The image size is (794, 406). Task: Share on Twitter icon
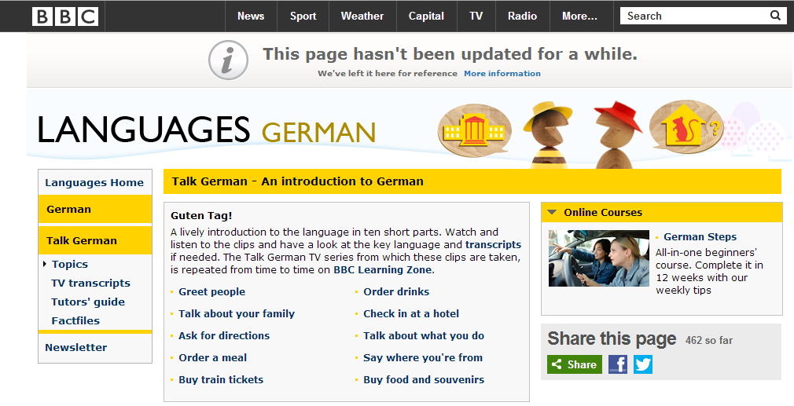pyautogui.click(x=642, y=364)
